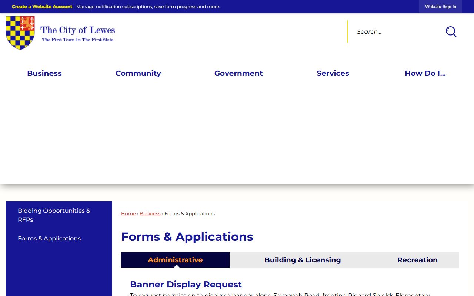Open the How Do I... menu
The height and width of the screenshot is (296, 474).
point(425,73)
